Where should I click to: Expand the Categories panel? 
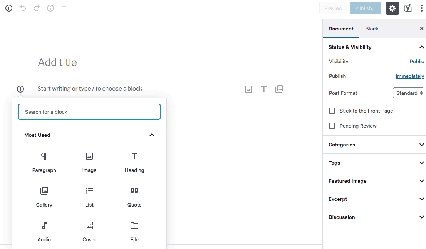pos(374,145)
